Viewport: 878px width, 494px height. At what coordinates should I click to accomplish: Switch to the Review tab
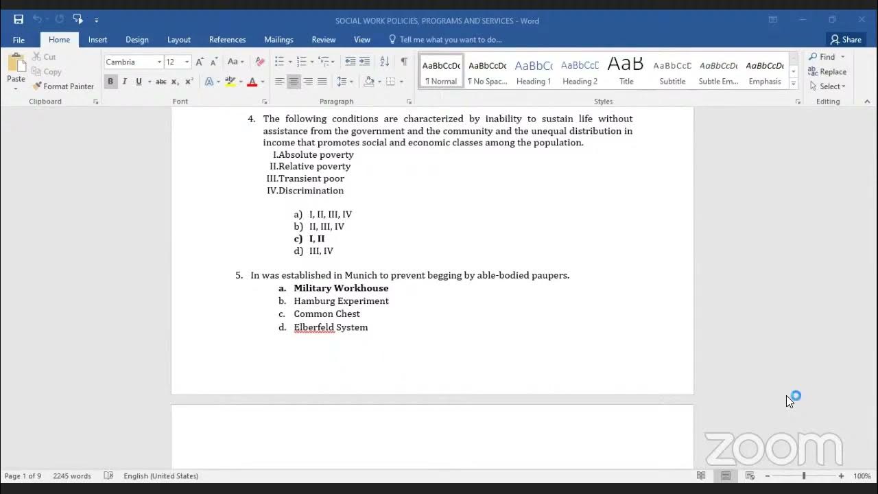point(324,40)
